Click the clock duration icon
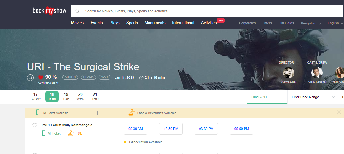 tap(142, 78)
